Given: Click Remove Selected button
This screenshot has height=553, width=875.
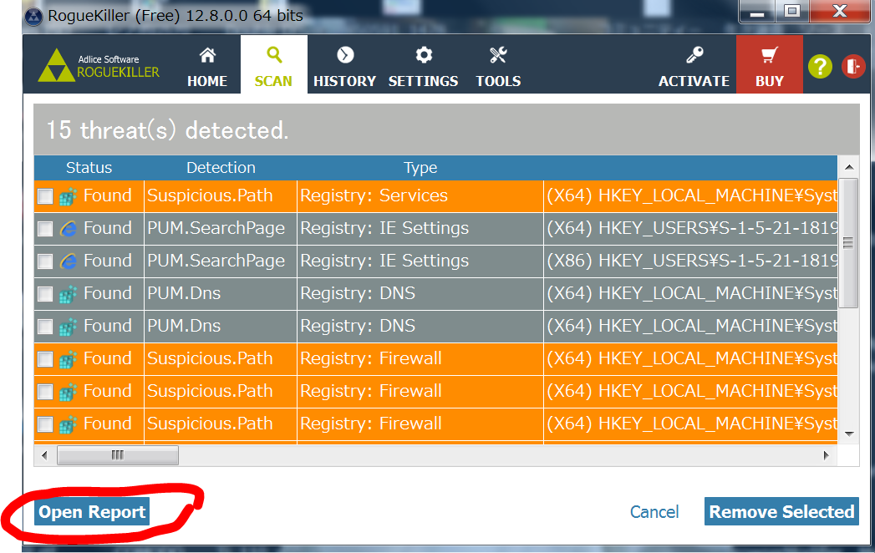Looking at the screenshot, I should pos(781,512).
